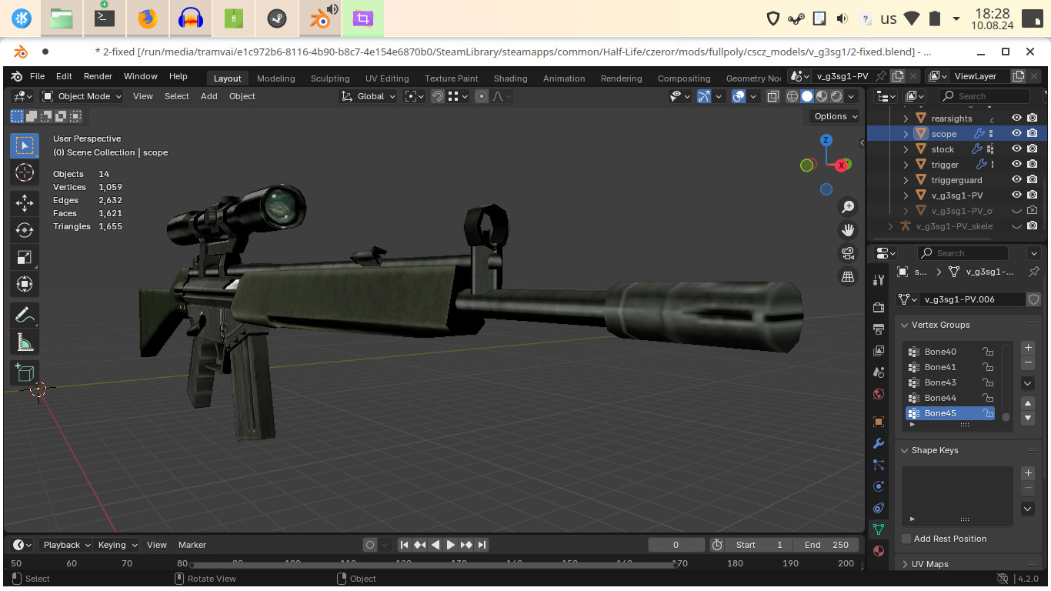The width and height of the screenshot is (1051, 591).
Task: Hide the trigger object in the outliner
Action: [1016, 164]
